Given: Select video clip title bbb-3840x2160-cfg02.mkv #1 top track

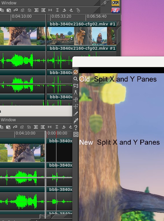Looking at the screenshot, I should coord(82,24).
